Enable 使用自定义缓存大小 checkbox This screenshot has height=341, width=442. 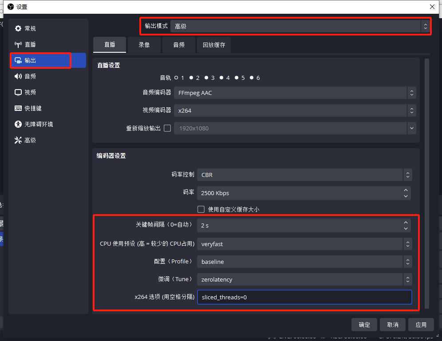201,209
